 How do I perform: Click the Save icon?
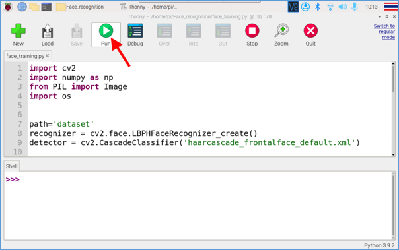77,35
